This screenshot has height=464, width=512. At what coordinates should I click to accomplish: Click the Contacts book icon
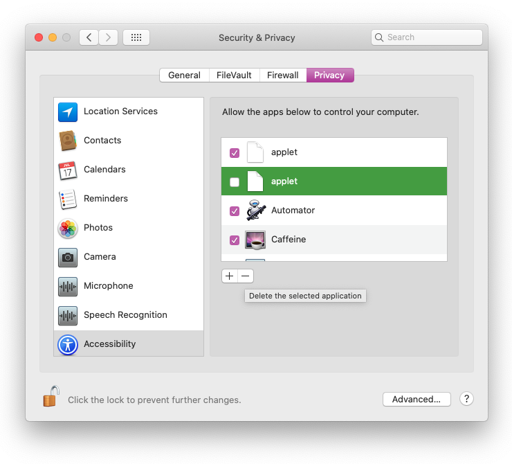point(68,141)
